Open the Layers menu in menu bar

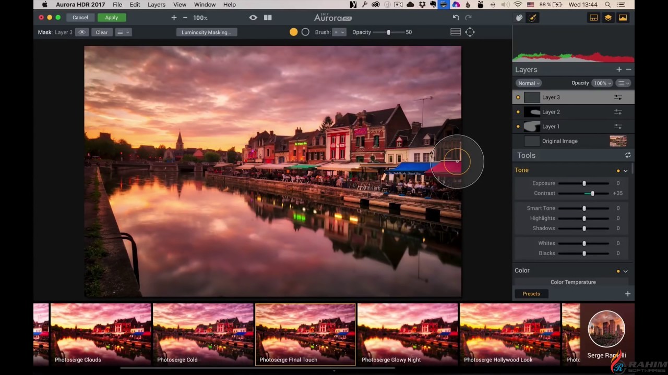(157, 5)
